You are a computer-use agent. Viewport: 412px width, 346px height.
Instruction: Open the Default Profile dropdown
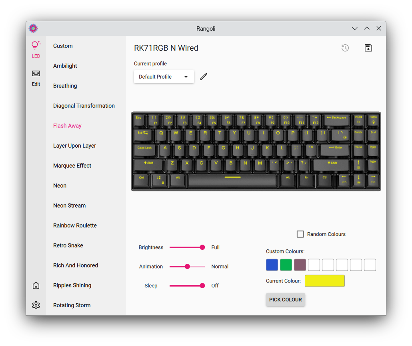[x=164, y=77]
